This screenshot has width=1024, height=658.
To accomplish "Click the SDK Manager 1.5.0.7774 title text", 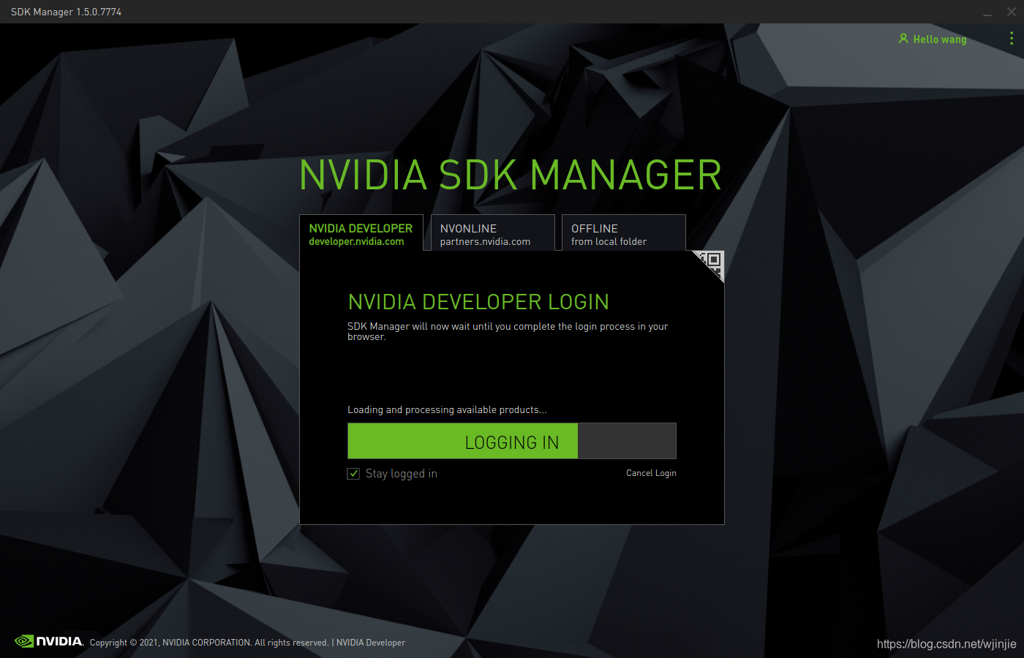I will click(66, 12).
